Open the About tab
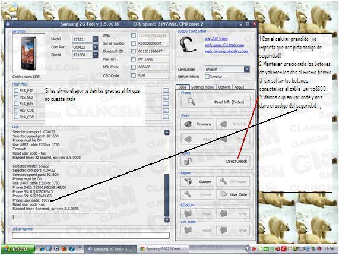The height and width of the screenshot is (255, 339). click(x=239, y=87)
